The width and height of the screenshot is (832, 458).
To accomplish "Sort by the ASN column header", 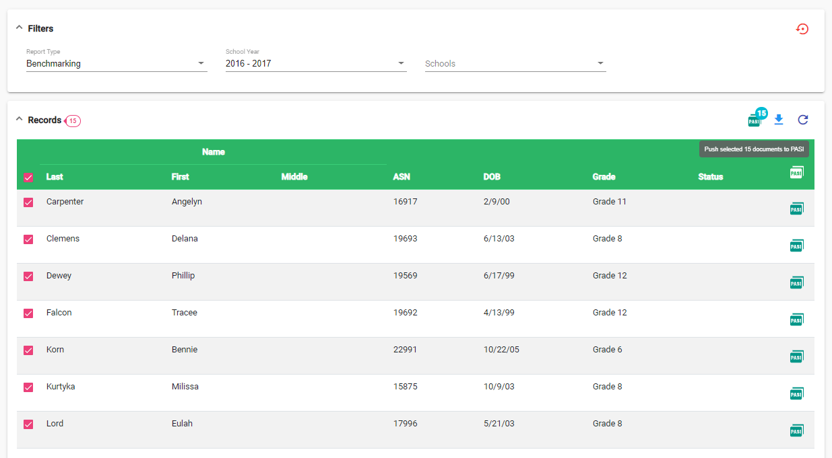I will pyautogui.click(x=402, y=177).
